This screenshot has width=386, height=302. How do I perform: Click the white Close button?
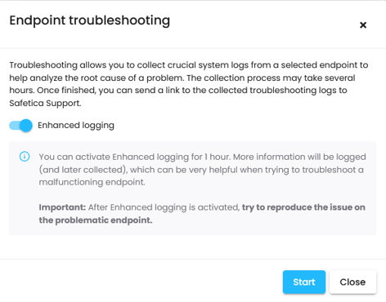(x=352, y=282)
